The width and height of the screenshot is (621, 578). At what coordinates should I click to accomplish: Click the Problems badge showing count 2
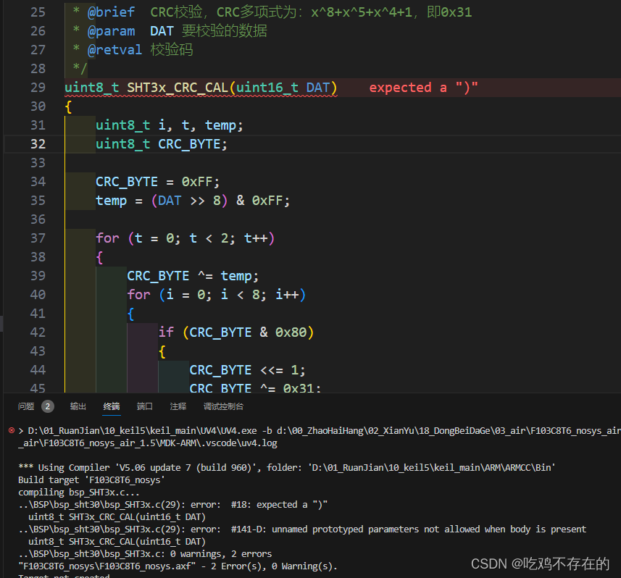click(48, 406)
